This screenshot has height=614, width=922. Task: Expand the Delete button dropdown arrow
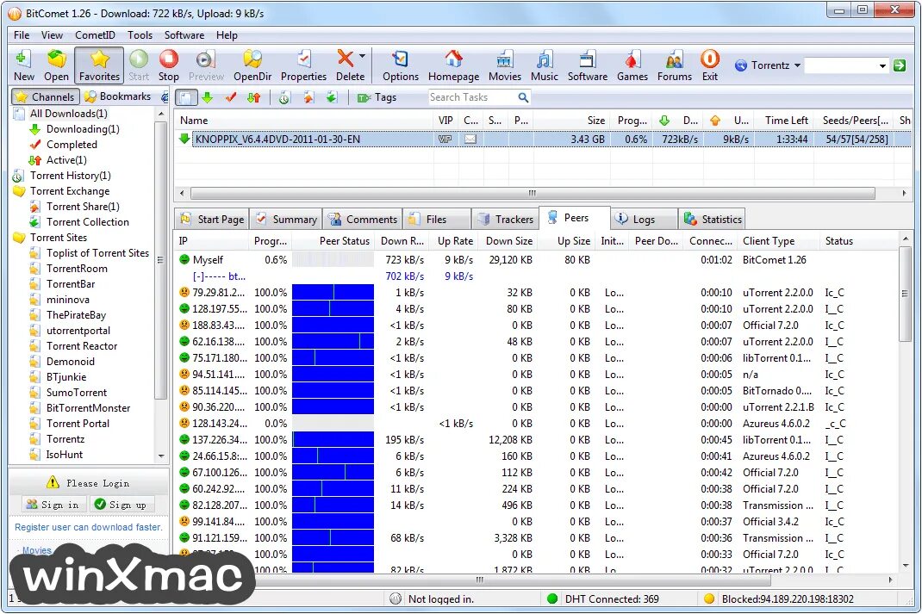(362, 57)
